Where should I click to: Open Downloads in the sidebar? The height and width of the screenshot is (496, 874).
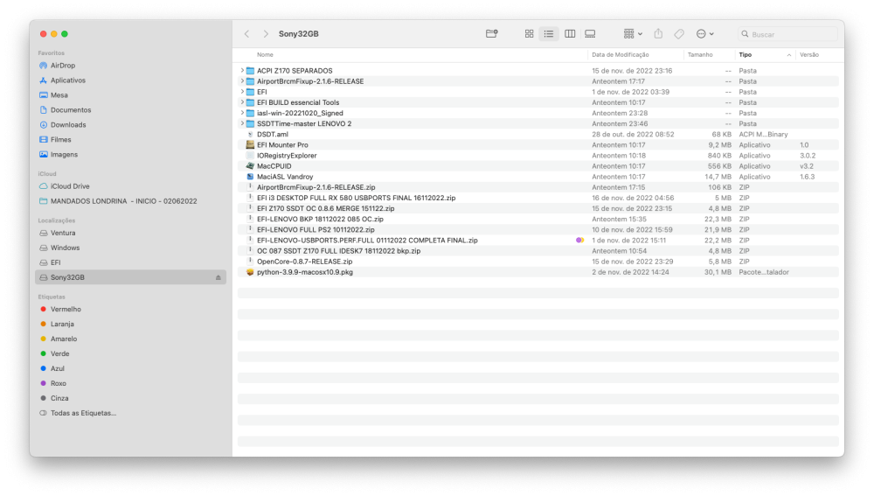click(68, 125)
